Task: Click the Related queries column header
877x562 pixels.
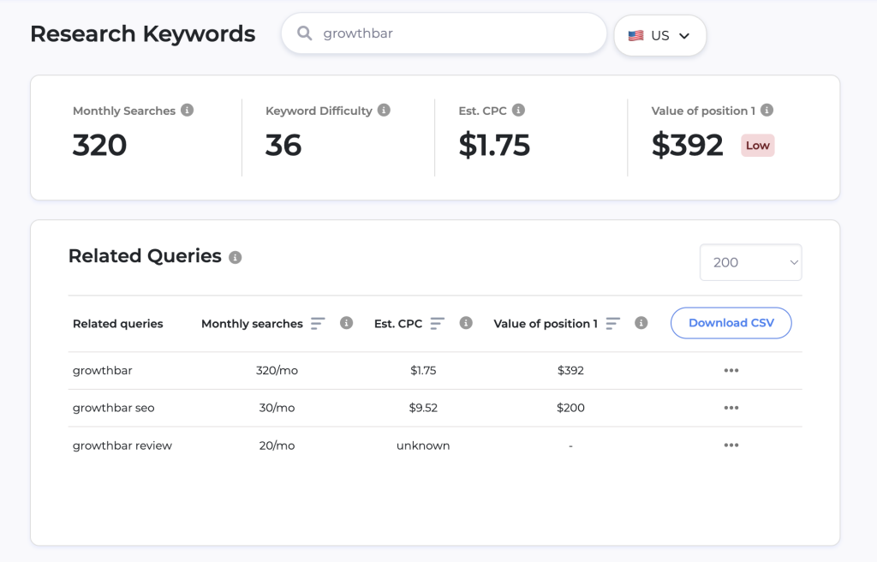Action: click(118, 324)
